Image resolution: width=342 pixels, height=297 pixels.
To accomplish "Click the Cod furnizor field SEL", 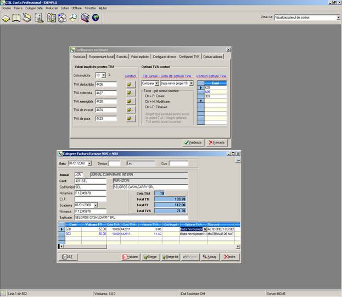I will [x=90, y=187].
